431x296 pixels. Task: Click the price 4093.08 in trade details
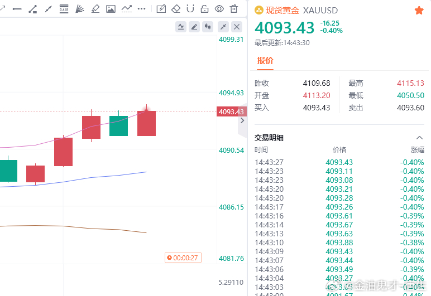[x=339, y=180]
